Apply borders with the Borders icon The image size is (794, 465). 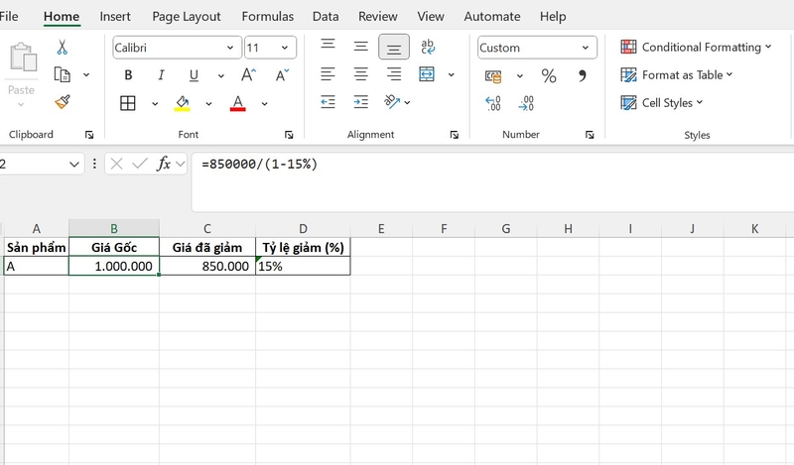(x=128, y=103)
